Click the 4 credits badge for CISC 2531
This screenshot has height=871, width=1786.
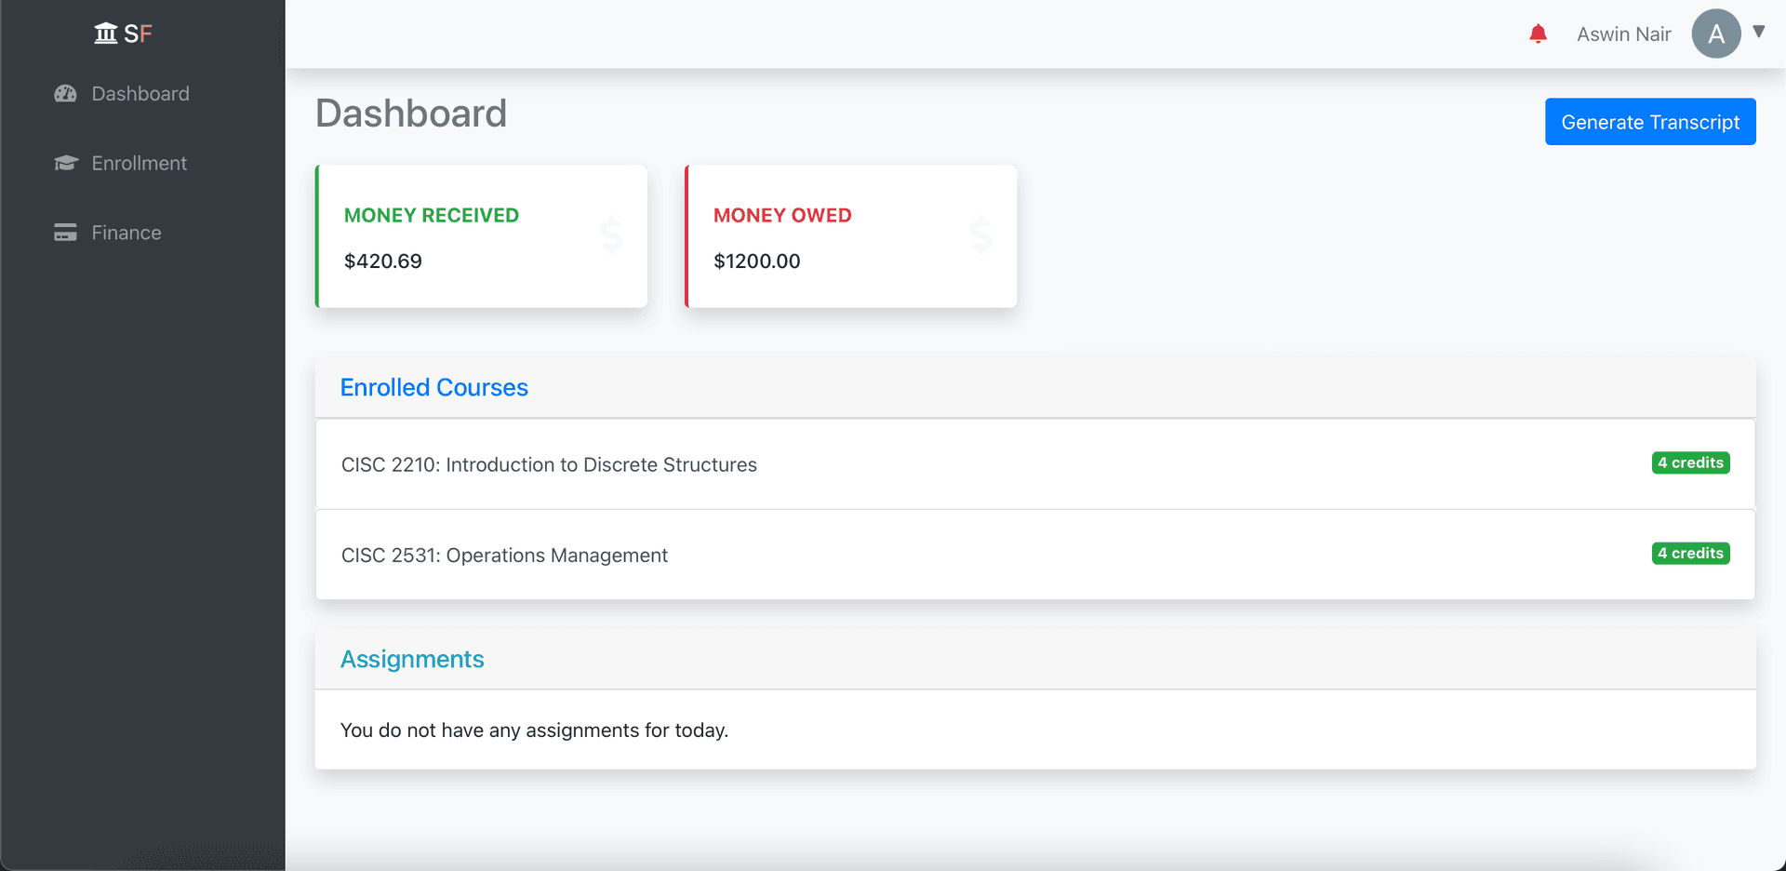(x=1690, y=554)
